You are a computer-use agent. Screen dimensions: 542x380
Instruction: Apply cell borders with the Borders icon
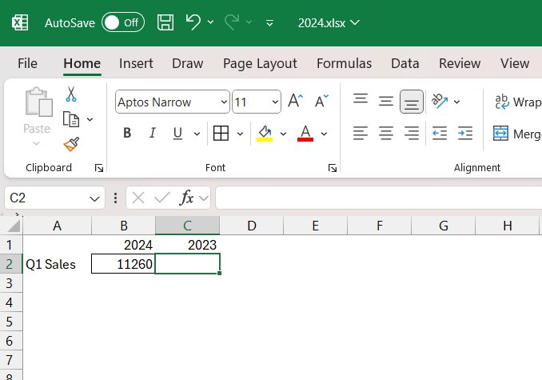coord(221,133)
